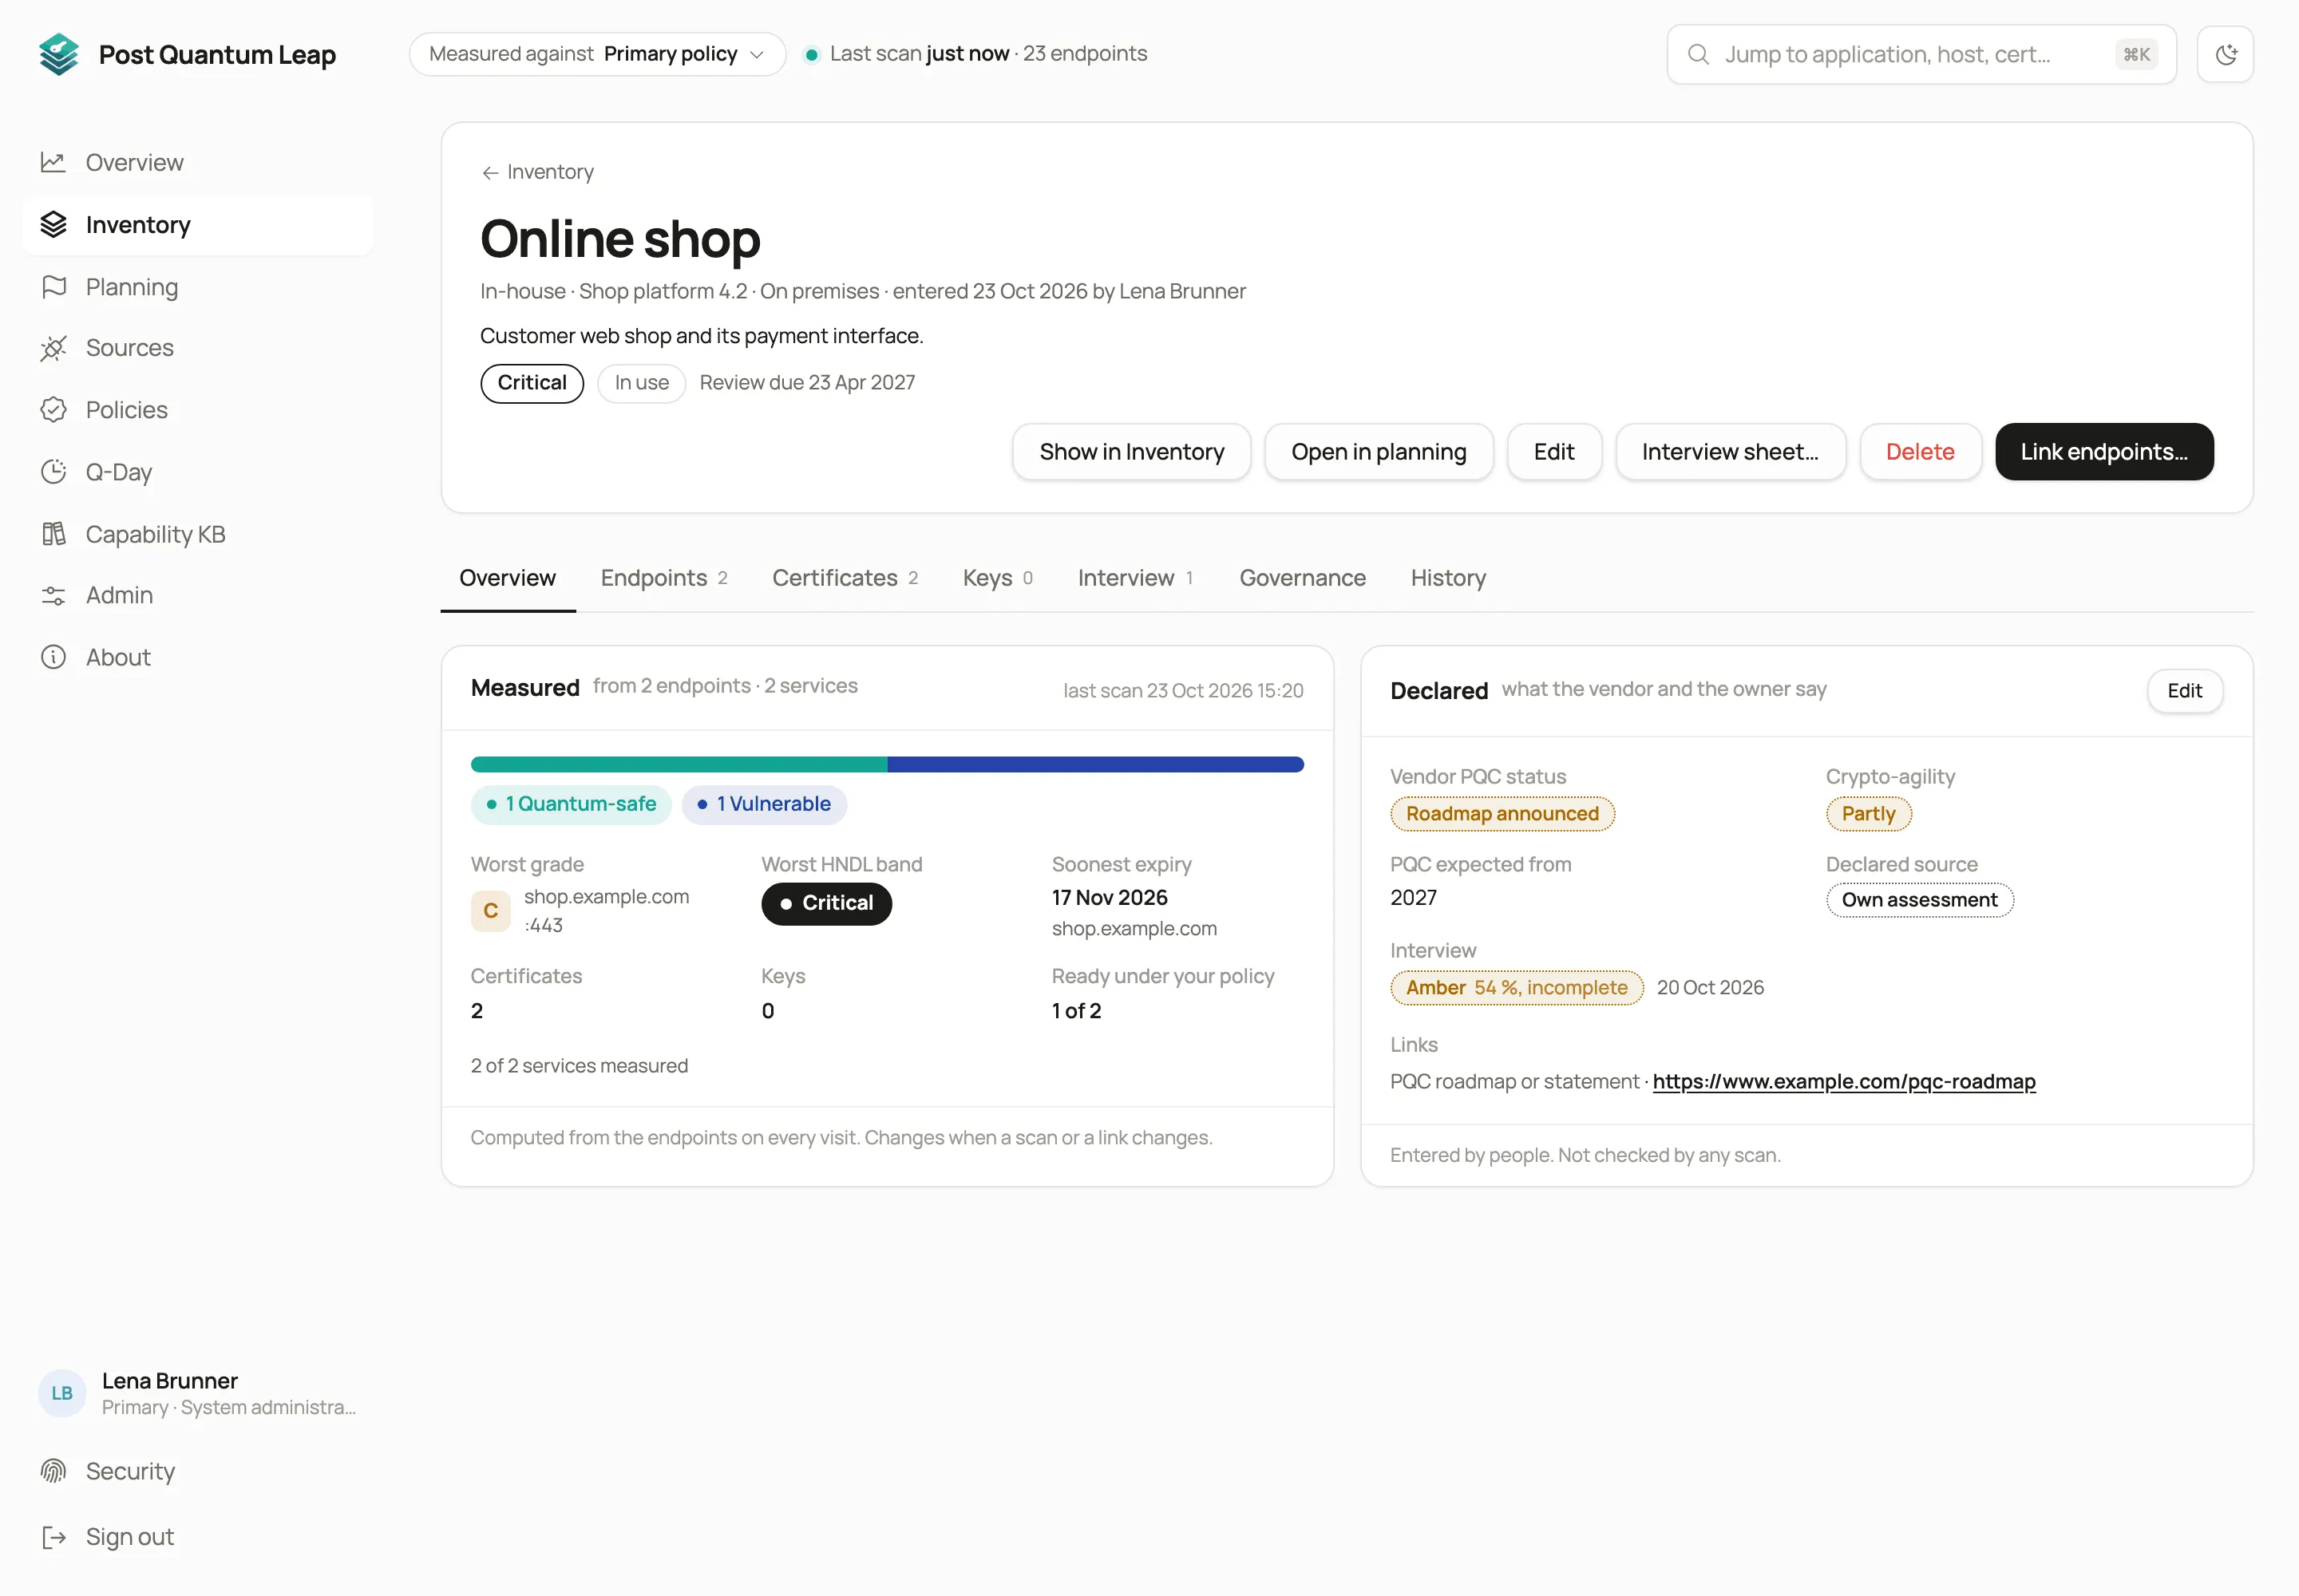Go back via the Inventory arrow link
Screen dimensions: 2299x1596
pyautogui.click(x=537, y=172)
